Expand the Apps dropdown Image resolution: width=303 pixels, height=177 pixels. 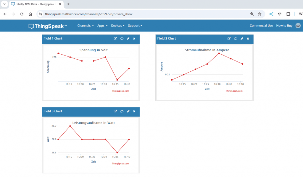tap(102, 26)
